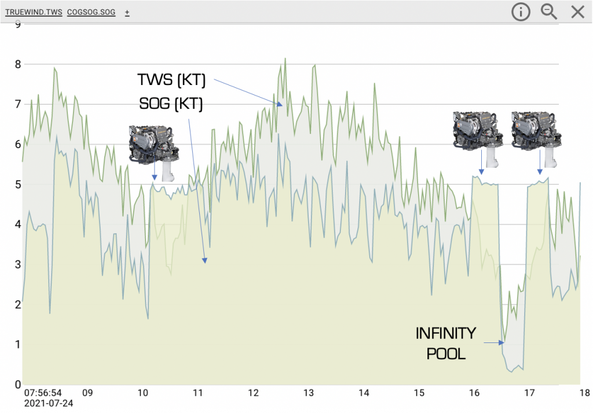Select hour 15 on the time axis
This screenshot has width=593, height=413.
419,393
